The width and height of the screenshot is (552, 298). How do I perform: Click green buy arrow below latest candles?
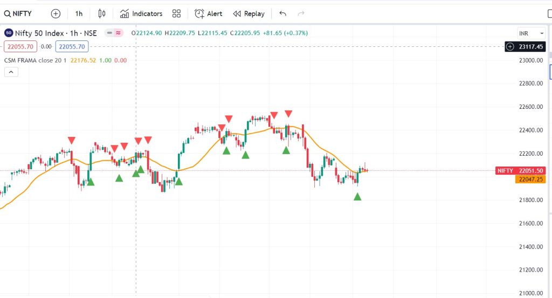pos(357,197)
